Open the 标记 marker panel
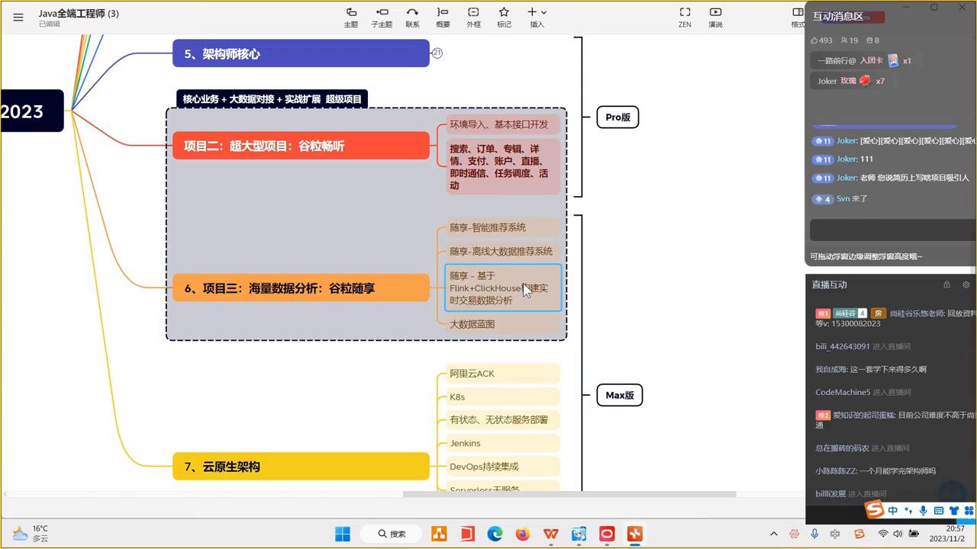The width and height of the screenshot is (977, 549). [504, 17]
